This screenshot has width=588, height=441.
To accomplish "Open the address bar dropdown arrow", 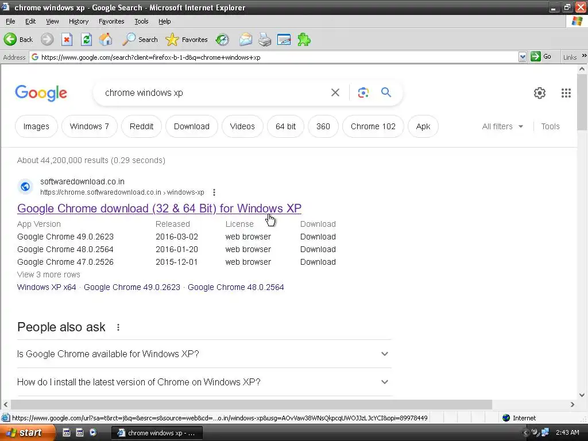I will (523, 57).
